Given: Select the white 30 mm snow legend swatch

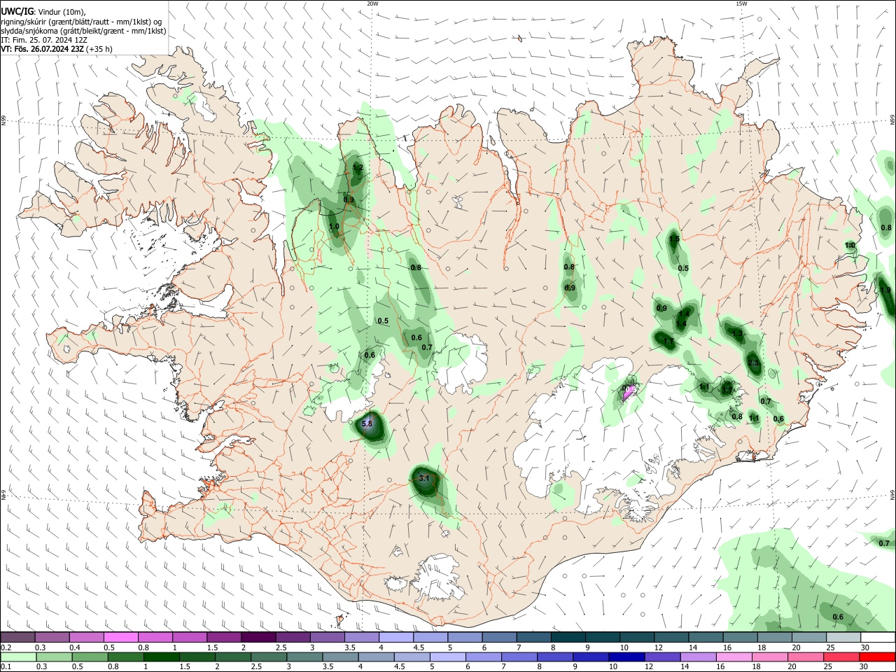Looking at the screenshot, I should (878, 638).
